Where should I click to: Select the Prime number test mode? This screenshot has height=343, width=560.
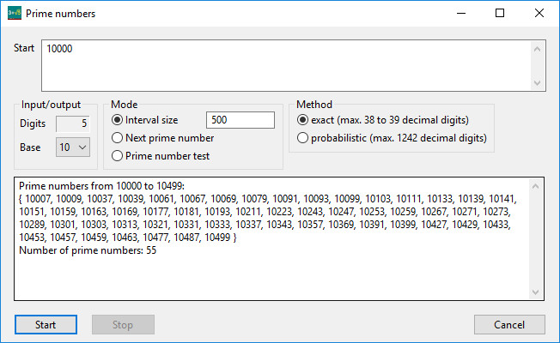tap(117, 156)
